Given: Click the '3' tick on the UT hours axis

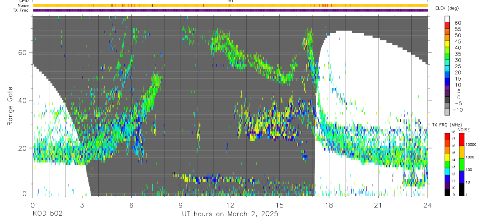Looking at the screenshot, I should point(82,205).
